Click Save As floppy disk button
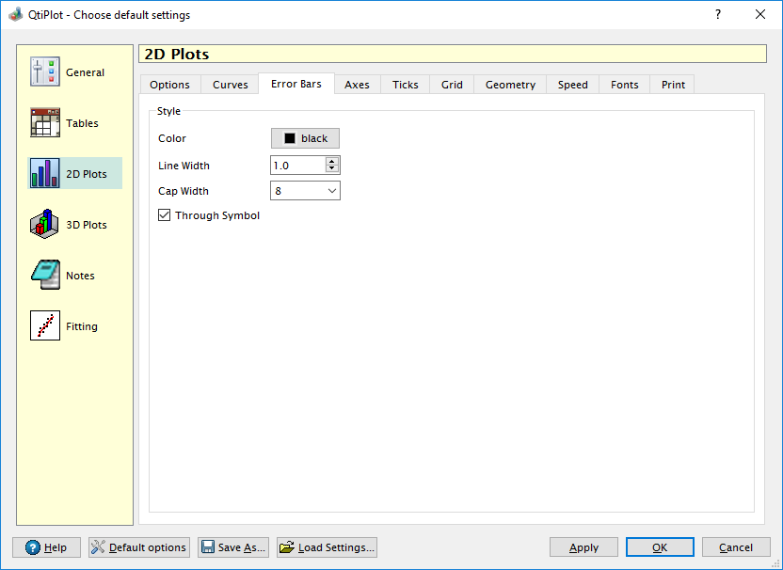Image resolution: width=783 pixels, height=570 pixels. (233, 547)
